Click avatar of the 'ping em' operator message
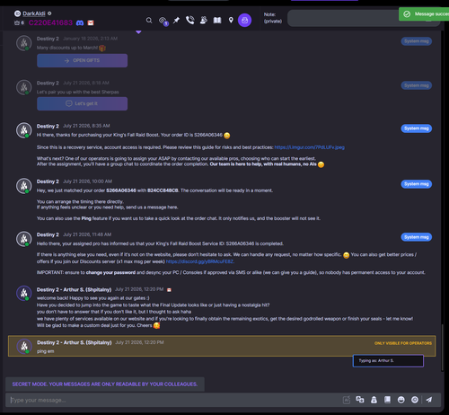 pos(24,346)
